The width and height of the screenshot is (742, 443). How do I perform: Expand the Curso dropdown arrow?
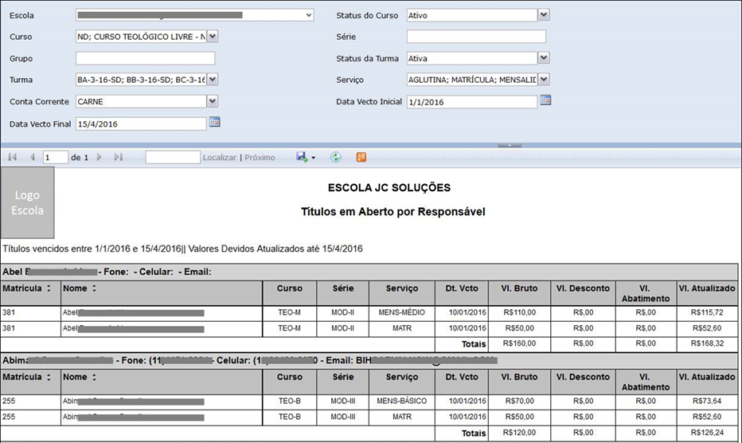pyautogui.click(x=213, y=37)
